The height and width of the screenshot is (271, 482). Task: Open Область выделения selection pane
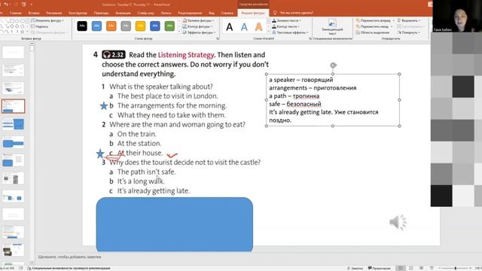pos(373,32)
